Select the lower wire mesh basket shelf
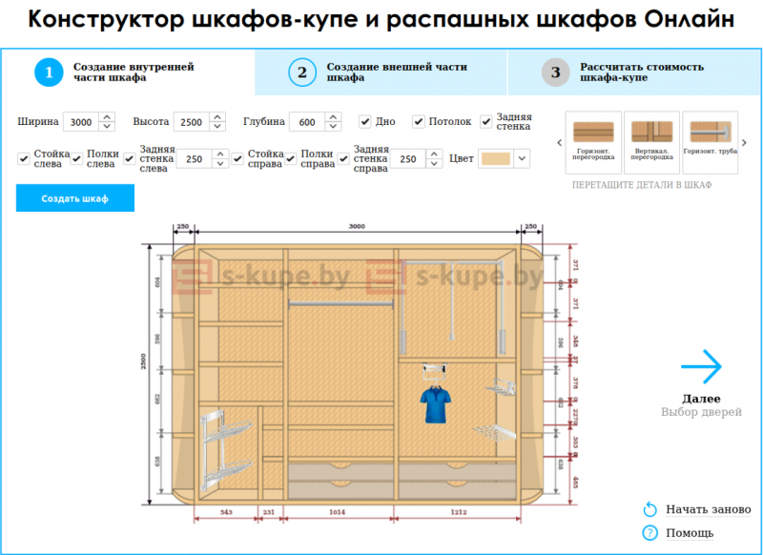 494,432
